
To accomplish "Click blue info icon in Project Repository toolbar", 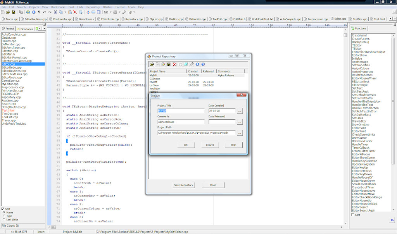I will click(x=197, y=65).
